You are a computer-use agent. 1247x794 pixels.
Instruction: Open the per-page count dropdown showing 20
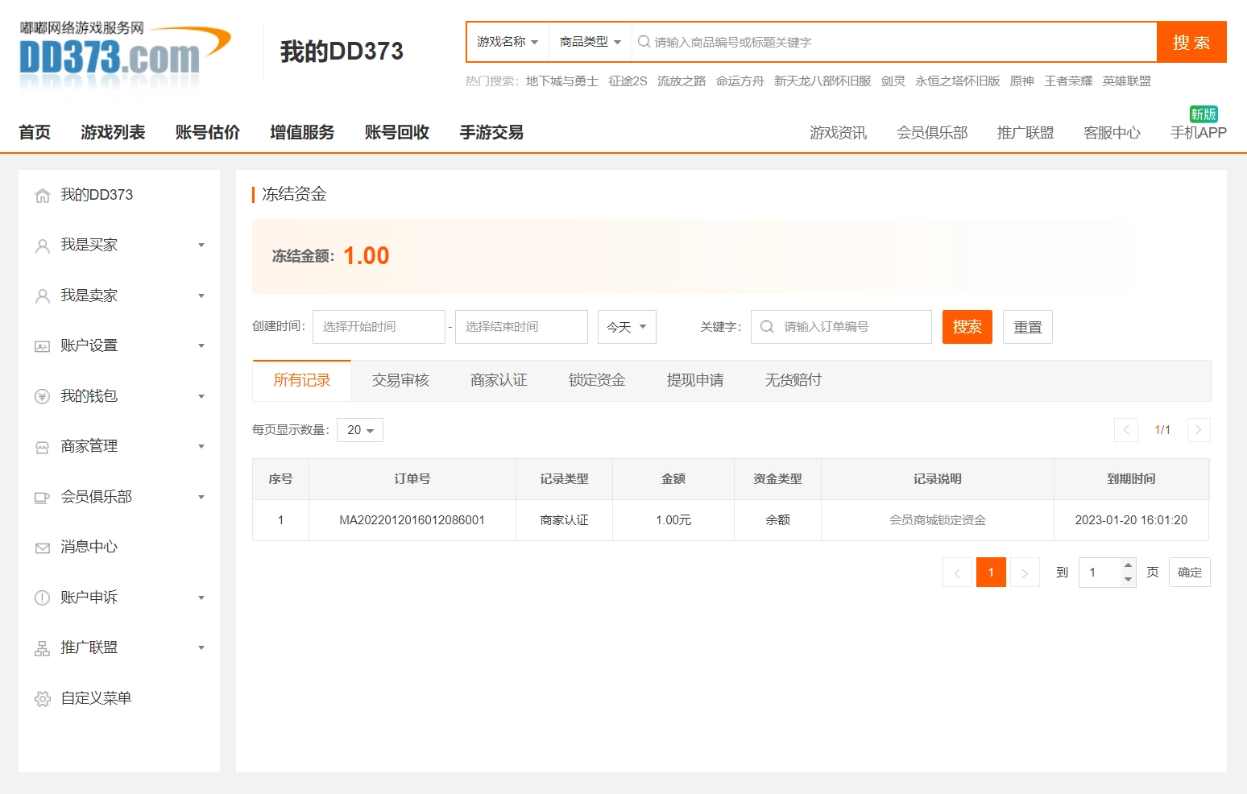click(x=360, y=430)
